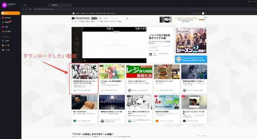Open the VIP services item with red badge

click(x=7, y=22)
